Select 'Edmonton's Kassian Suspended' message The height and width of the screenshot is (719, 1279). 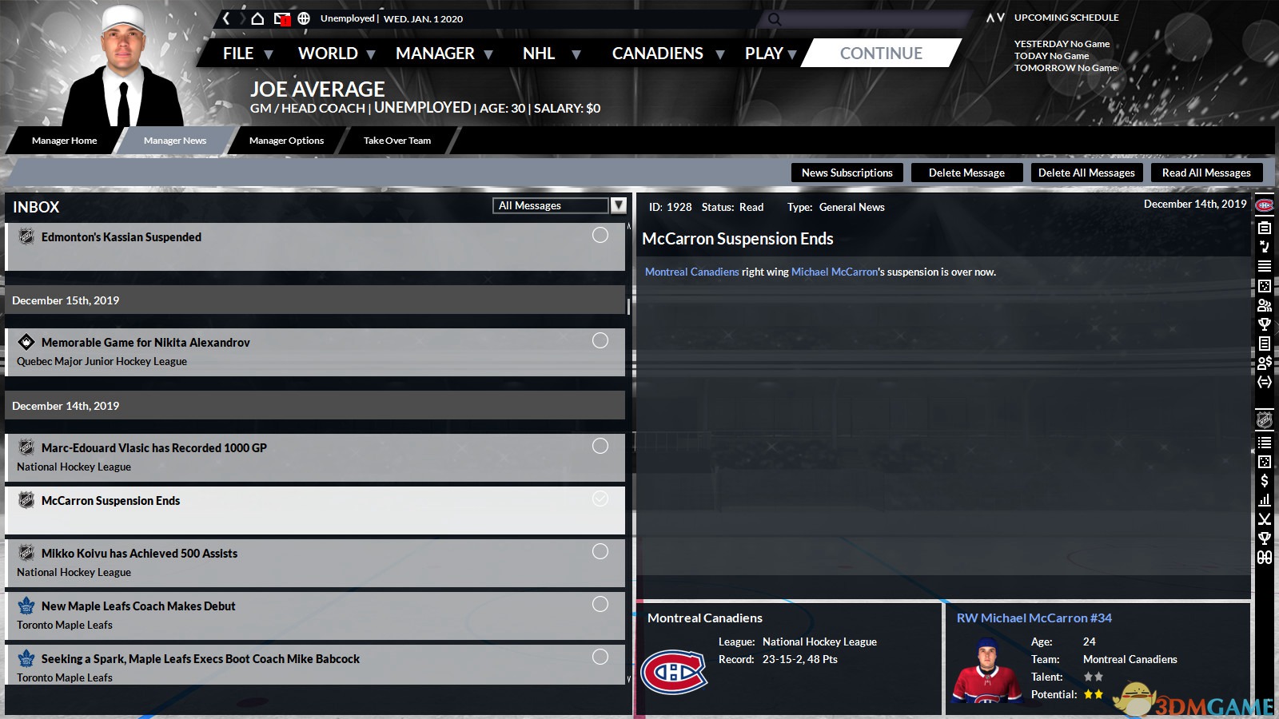click(x=315, y=246)
